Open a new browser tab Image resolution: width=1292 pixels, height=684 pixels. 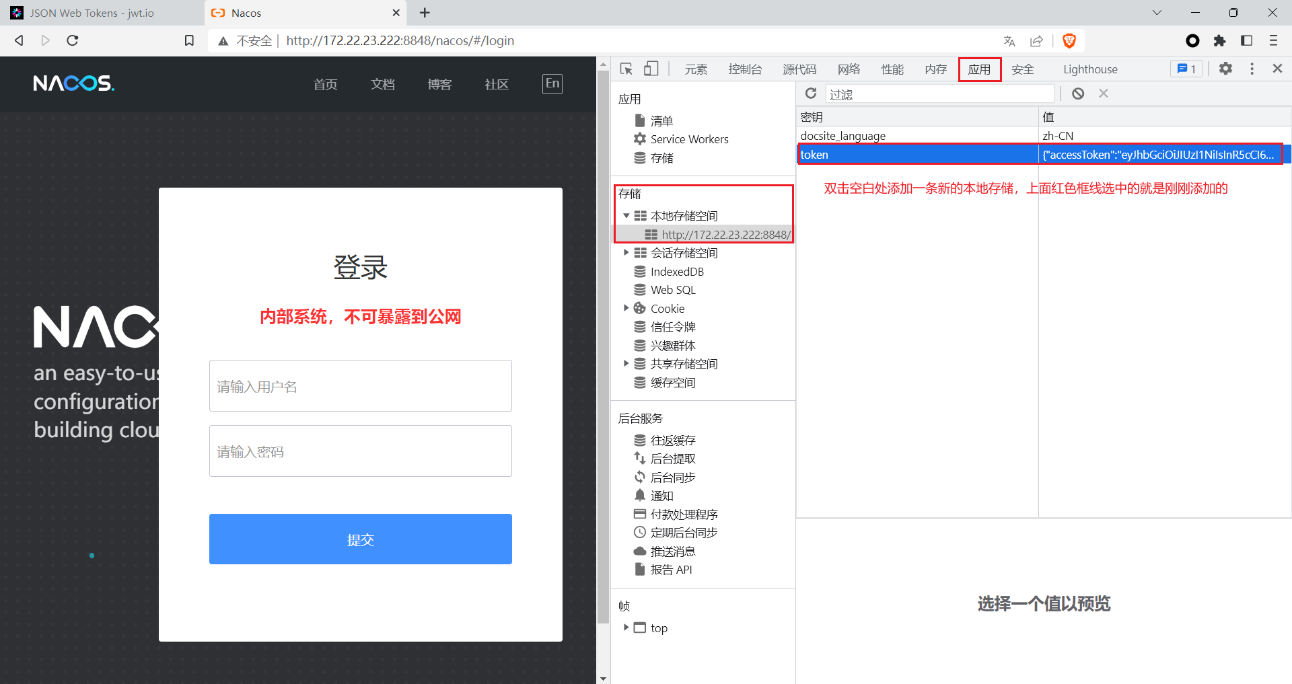click(425, 13)
